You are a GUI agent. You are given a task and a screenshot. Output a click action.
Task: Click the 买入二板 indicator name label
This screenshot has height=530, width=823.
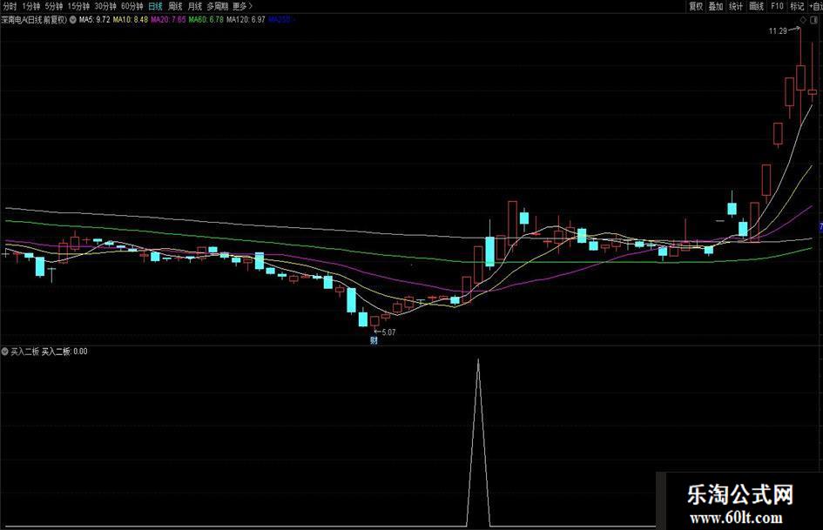(24, 352)
